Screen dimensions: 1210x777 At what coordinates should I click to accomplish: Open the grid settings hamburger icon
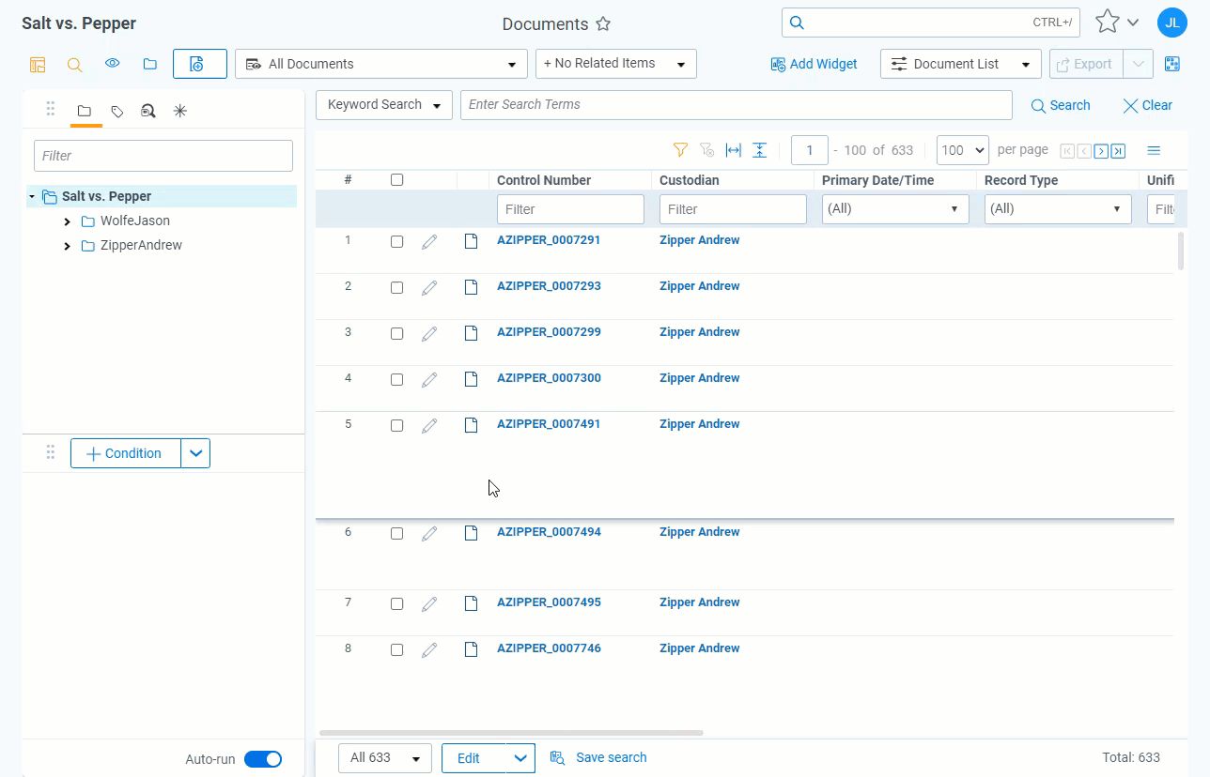1154,150
